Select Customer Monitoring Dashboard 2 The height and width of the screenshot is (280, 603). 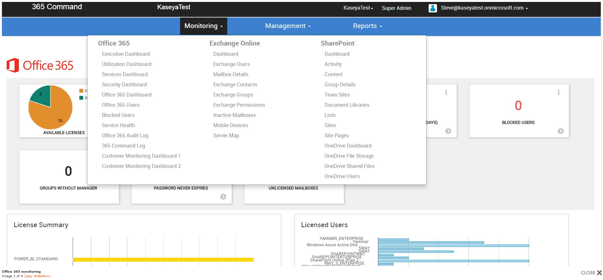point(141,166)
